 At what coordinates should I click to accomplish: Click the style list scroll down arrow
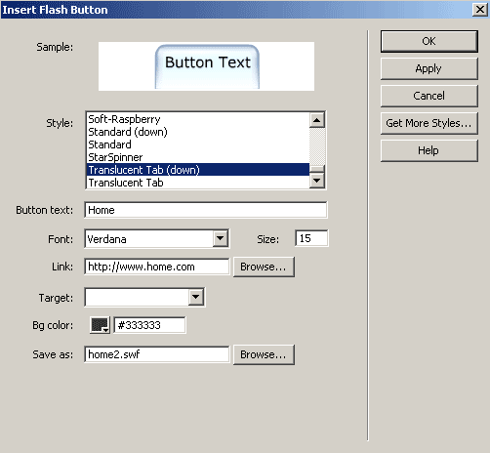(x=317, y=180)
